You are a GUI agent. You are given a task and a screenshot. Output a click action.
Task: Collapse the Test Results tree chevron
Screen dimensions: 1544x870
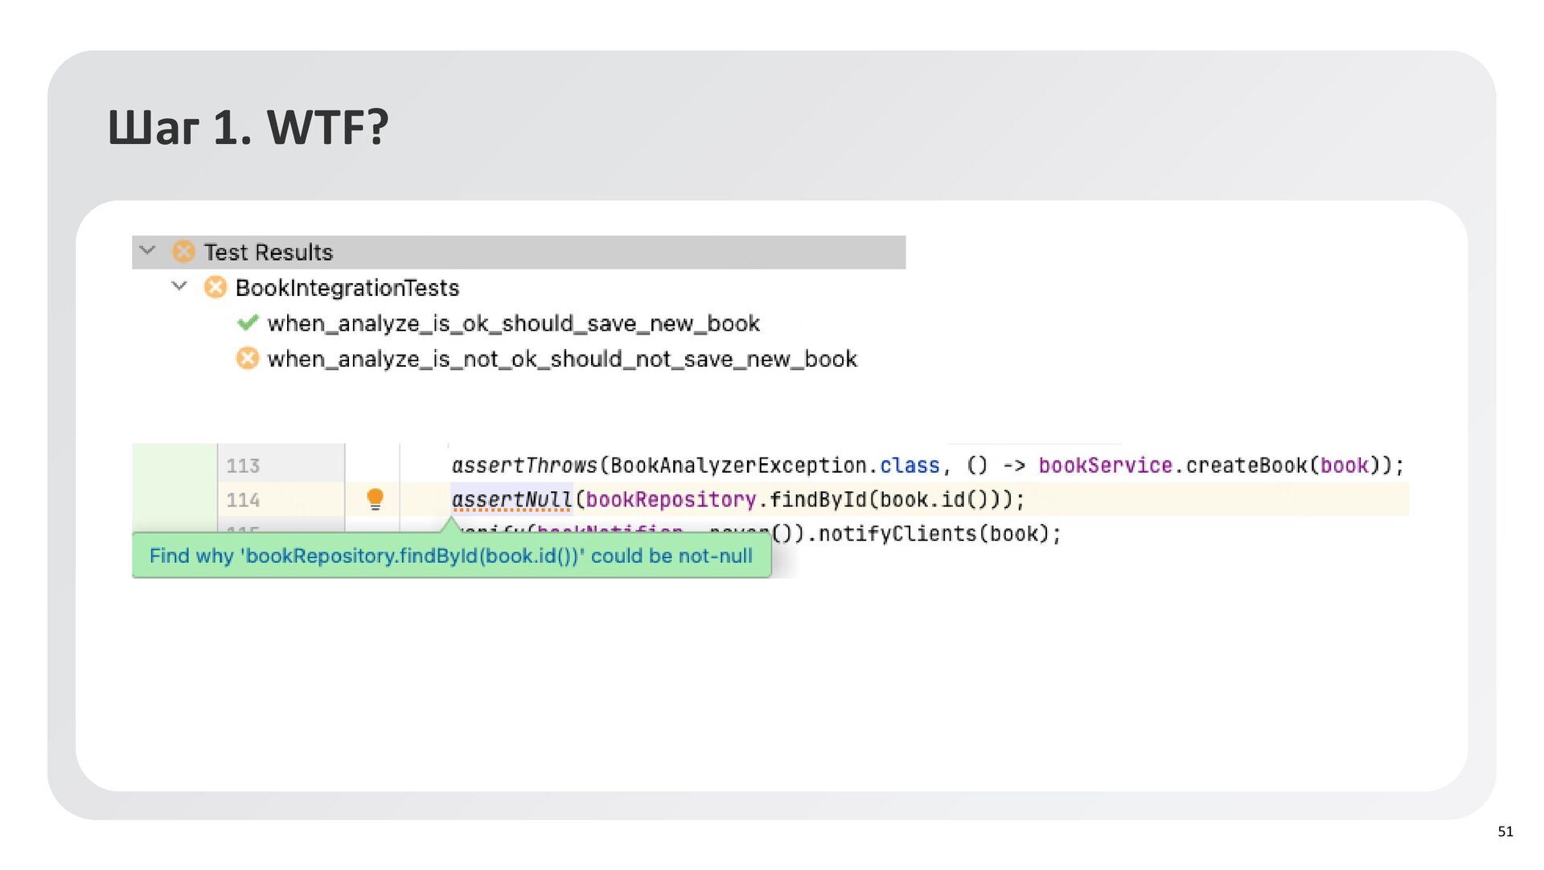tap(147, 251)
